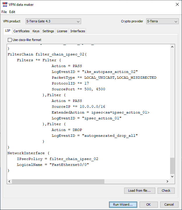Click the vertical scrollbar down arrow
The image size is (182, 210).
coord(172,176)
